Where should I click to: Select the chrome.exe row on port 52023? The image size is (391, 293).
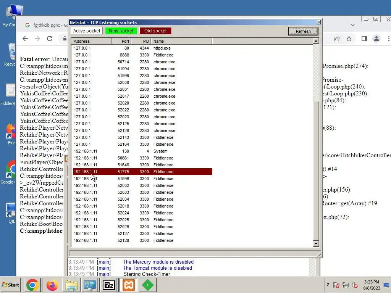point(142,117)
